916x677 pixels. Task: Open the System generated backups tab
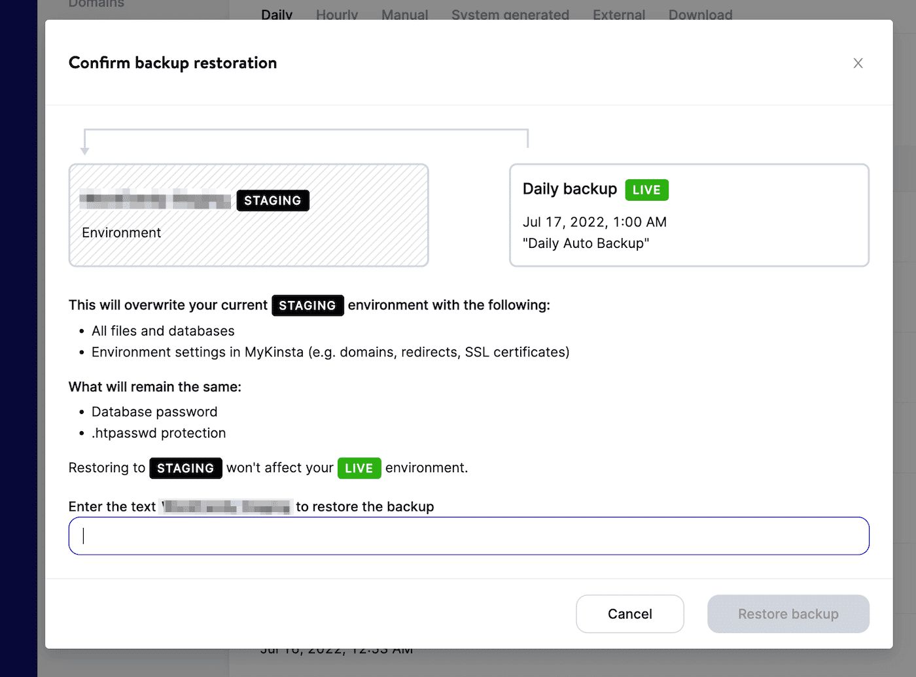click(x=510, y=14)
